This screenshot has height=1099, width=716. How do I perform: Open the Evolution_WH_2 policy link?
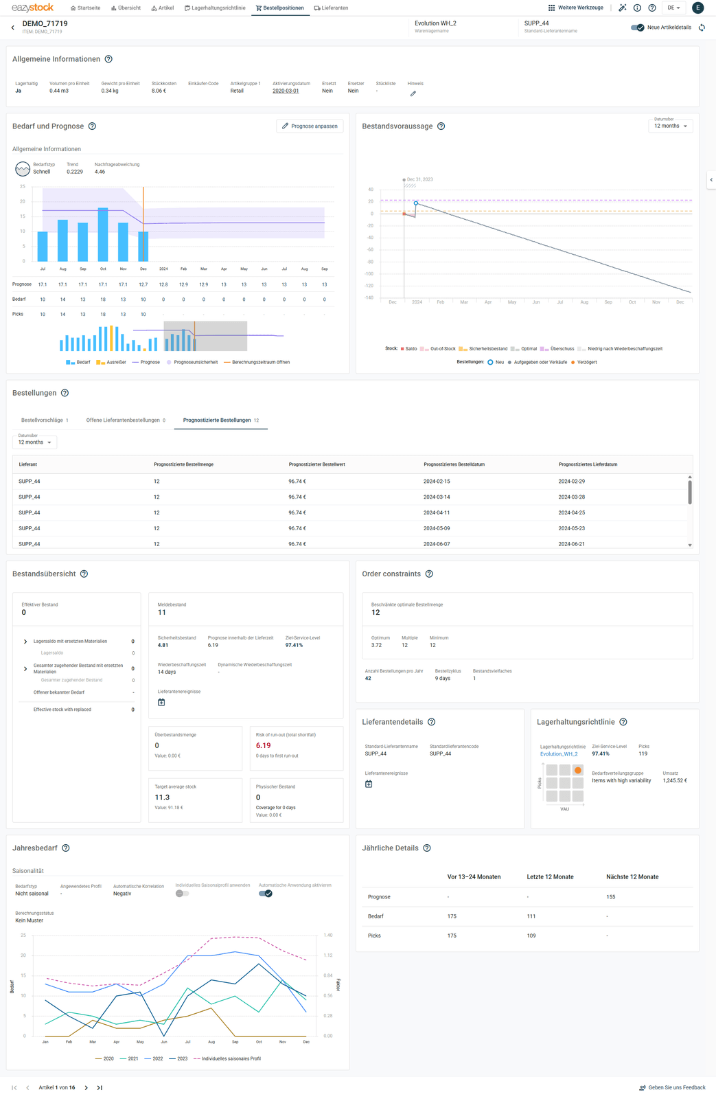point(559,754)
